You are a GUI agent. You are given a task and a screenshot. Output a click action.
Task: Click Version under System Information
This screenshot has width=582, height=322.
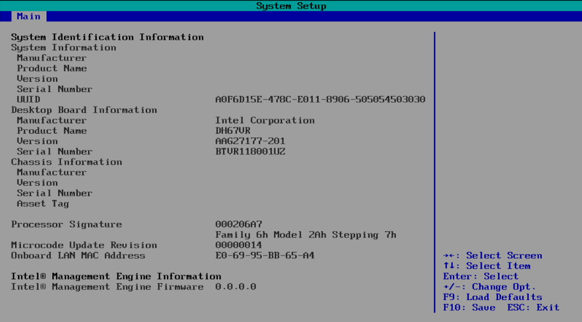click(37, 79)
